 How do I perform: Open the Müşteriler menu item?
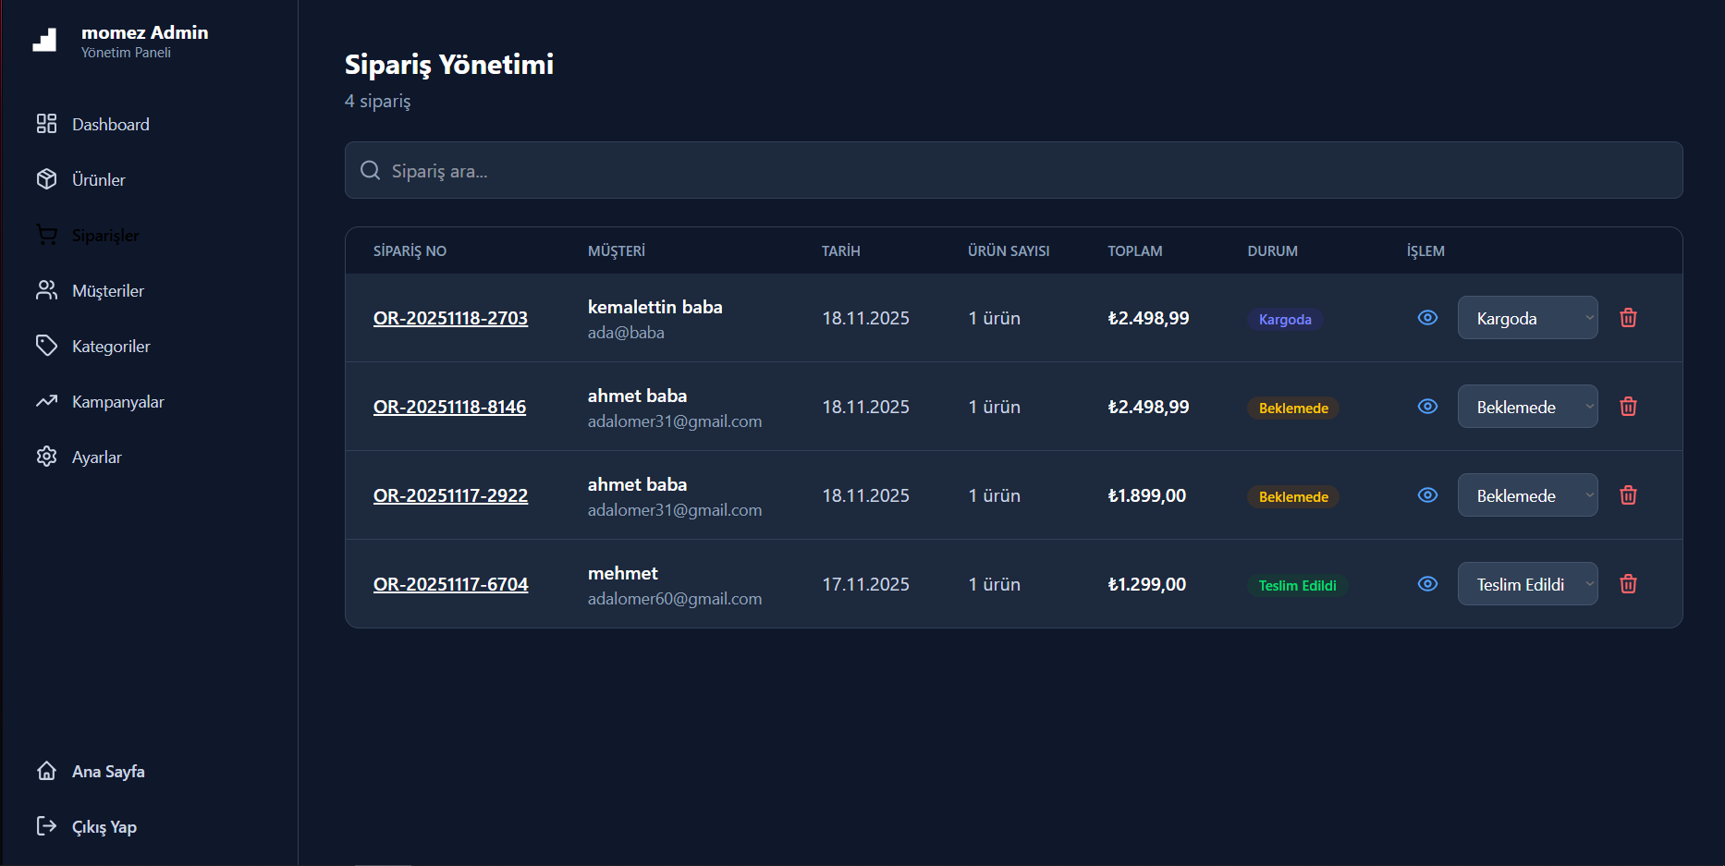click(107, 291)
